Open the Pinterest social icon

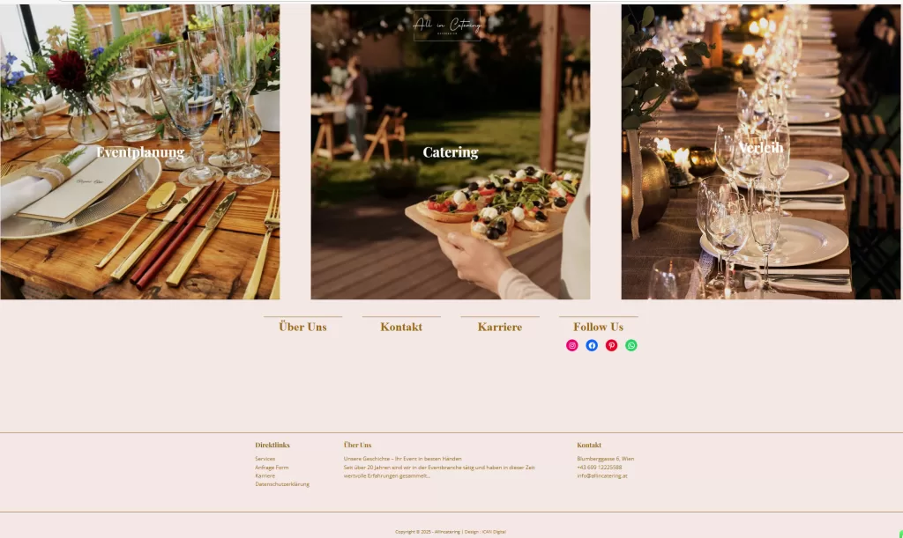tap(611, 345)
